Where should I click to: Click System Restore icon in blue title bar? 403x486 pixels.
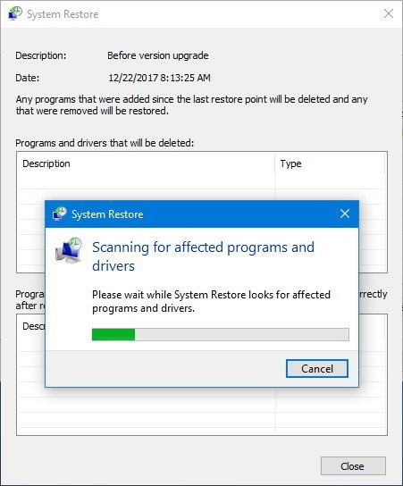59,214
